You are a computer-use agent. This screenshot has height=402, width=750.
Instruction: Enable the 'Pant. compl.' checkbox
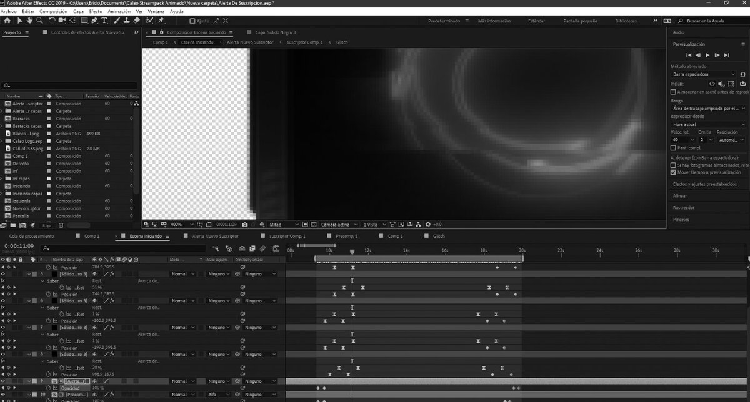[673, 148]
